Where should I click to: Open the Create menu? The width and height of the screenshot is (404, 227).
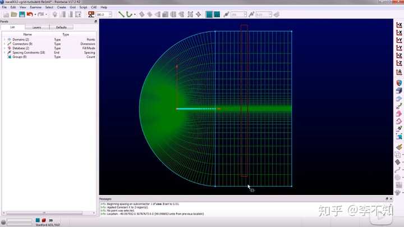(x=62, y=7)
